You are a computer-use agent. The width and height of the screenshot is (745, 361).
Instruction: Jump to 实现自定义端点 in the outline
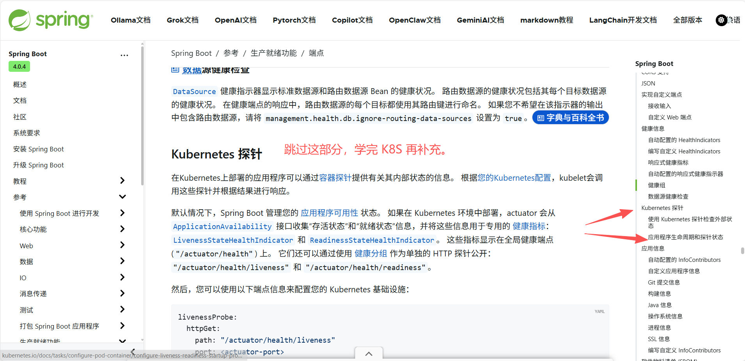click(x=662, y=95)
